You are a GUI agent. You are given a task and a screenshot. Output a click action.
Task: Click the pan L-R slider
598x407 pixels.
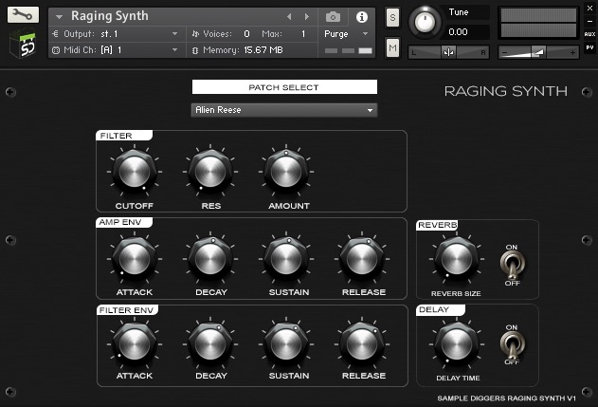(448, 52)
